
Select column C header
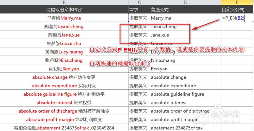139,3
